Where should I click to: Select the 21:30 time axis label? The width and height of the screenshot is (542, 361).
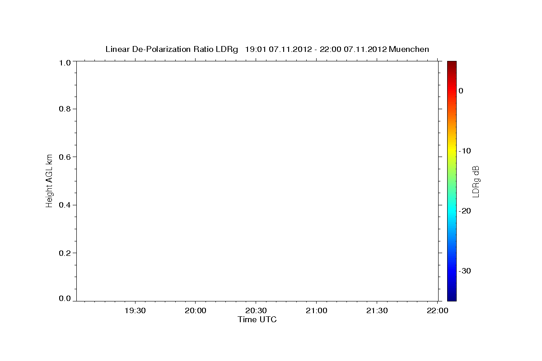coord(377,311)
